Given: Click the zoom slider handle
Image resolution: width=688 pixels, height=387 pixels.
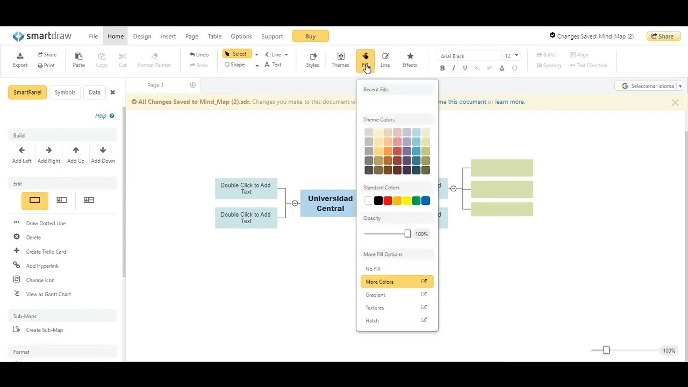Looking at the screenshot, I should pos(606,350).
